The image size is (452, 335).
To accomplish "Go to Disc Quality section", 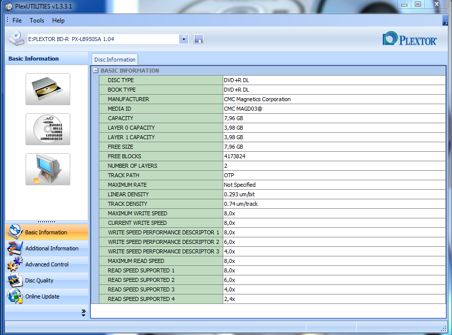I will point(47,280).
